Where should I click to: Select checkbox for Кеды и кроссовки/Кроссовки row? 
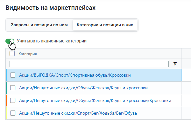point(13,100)
